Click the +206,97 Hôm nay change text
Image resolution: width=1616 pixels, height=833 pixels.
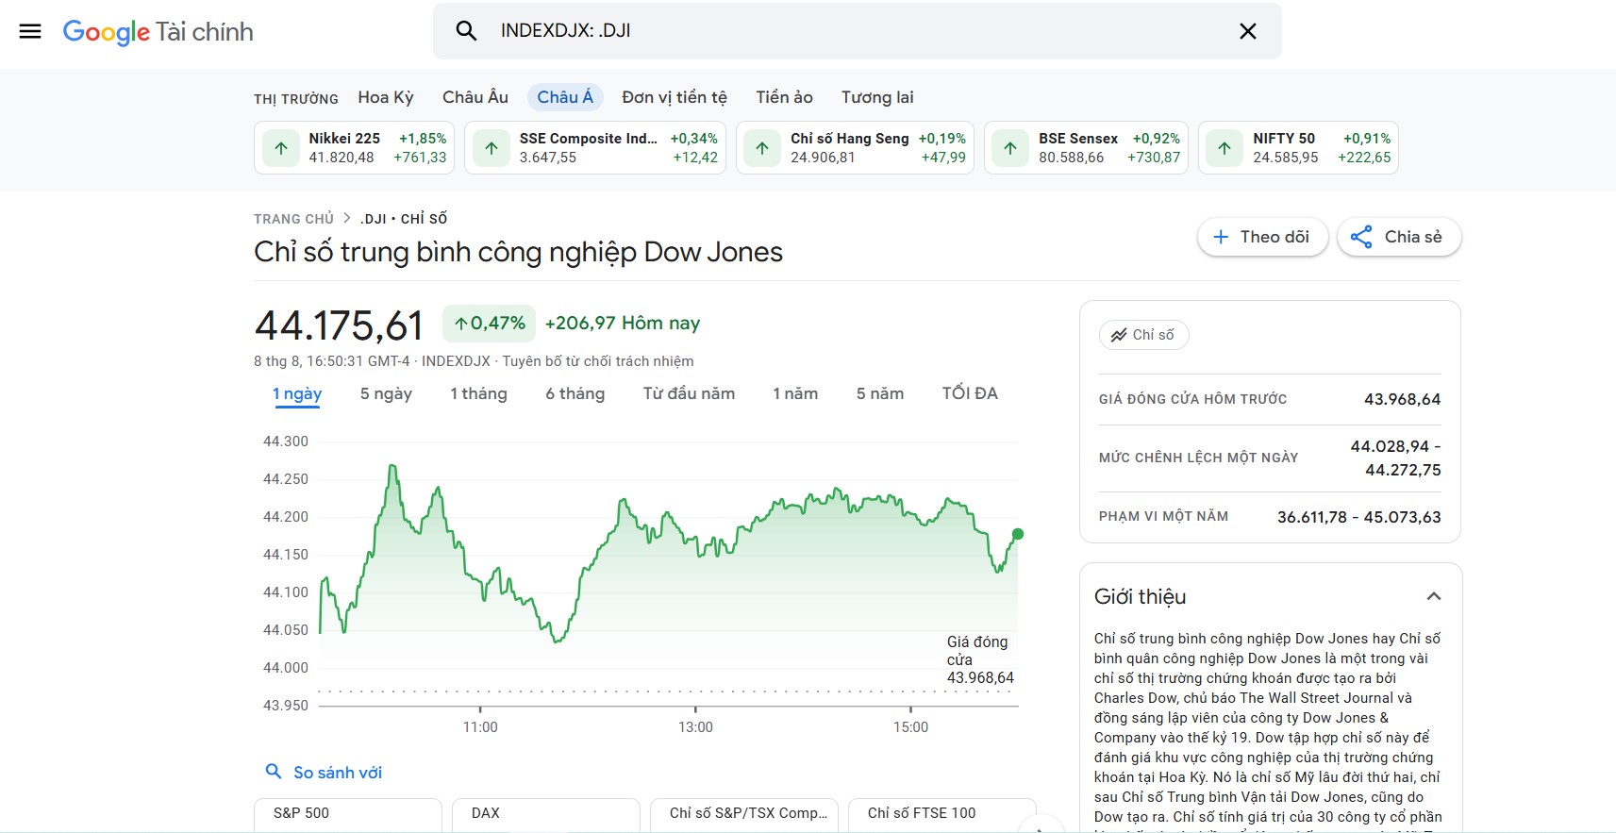tap(623, 324)
